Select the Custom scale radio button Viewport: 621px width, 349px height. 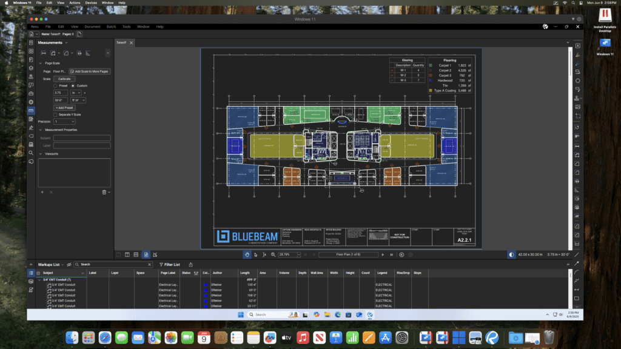pos(73,85)
